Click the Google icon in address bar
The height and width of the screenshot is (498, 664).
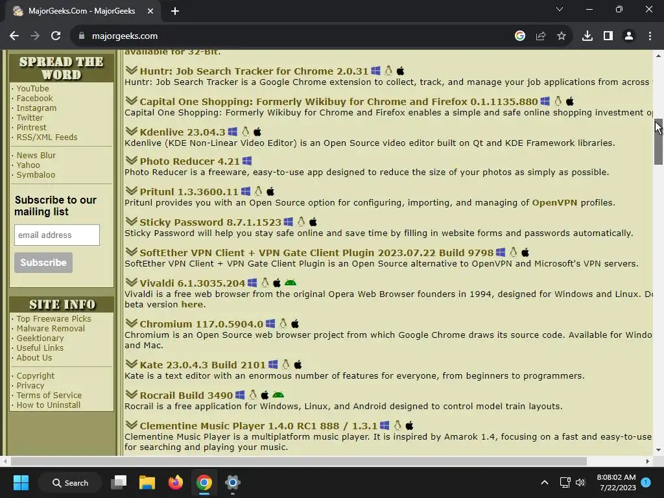click(520, 36)
